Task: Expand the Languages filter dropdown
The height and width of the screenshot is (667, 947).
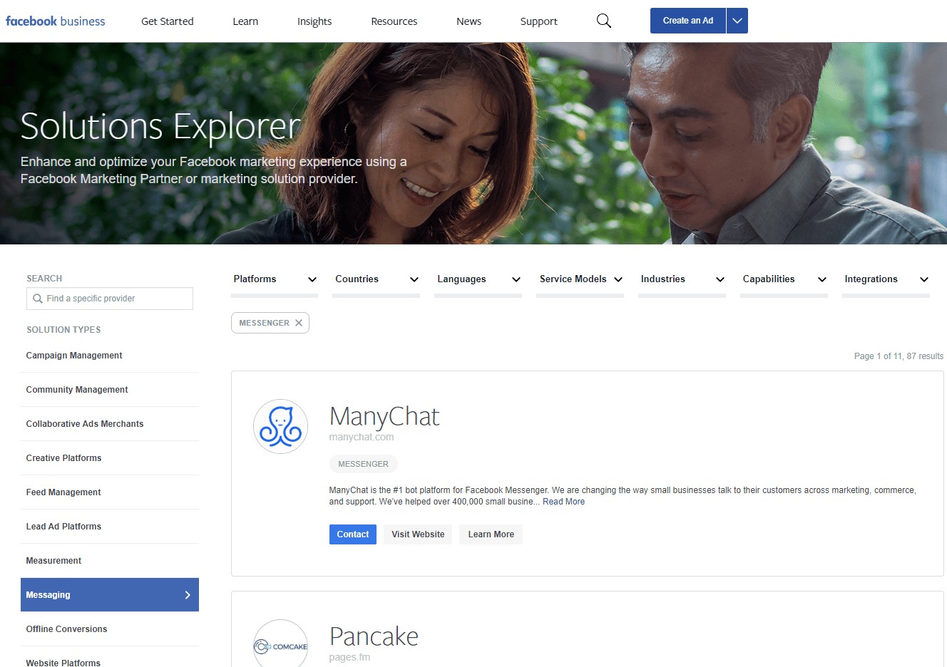Action: [x=478, y=279]
